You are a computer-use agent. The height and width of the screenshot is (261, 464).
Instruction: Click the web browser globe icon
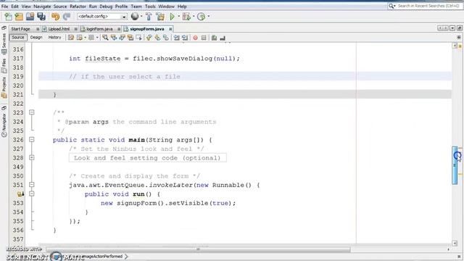tap(135, 17)
